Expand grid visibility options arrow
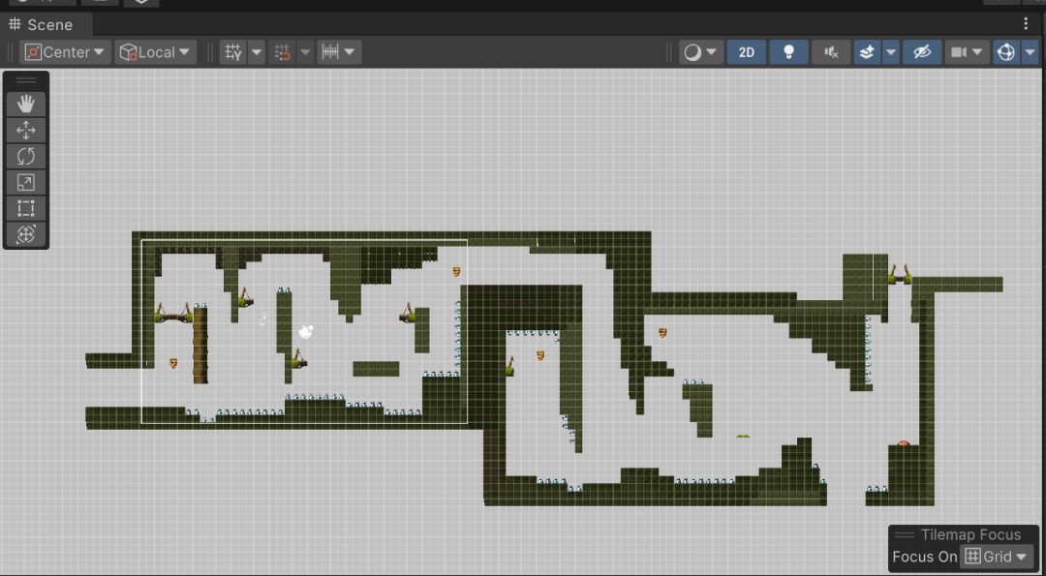 257,52
